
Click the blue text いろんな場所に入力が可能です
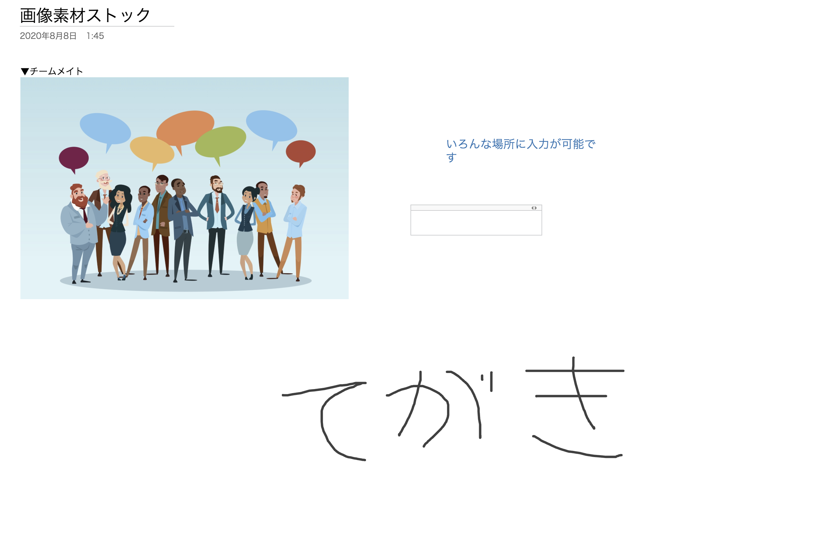click(521, 151)
